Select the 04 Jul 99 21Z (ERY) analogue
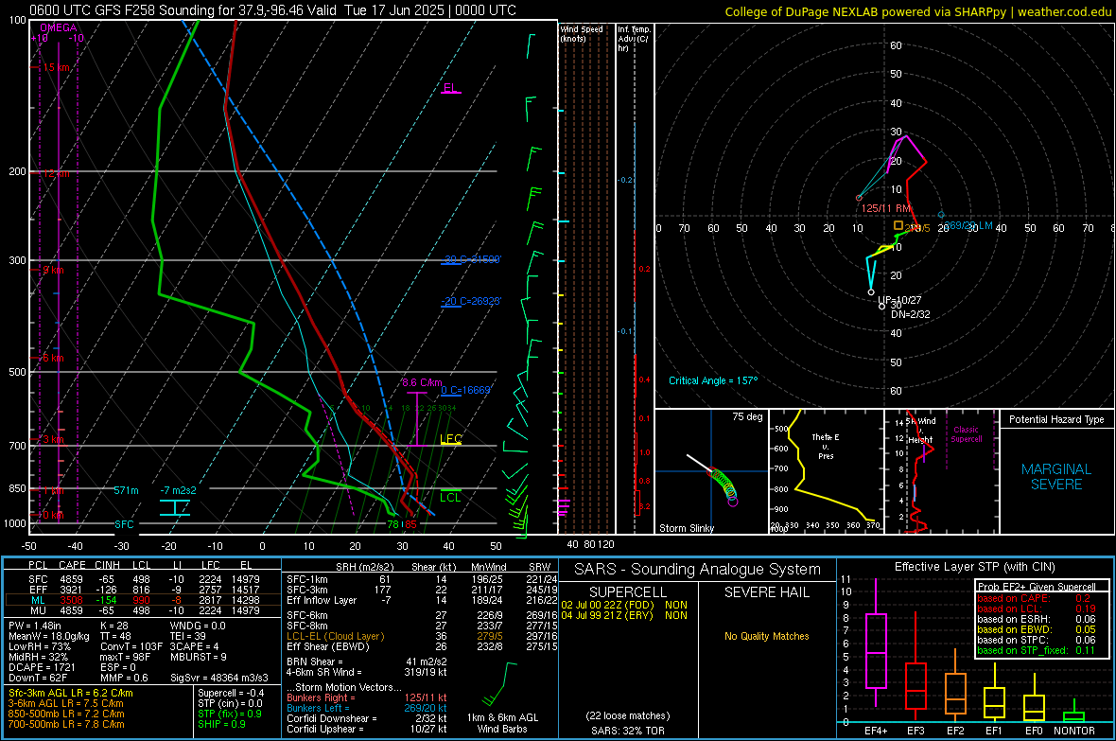The image size is (1116, 741). [624, 615]
